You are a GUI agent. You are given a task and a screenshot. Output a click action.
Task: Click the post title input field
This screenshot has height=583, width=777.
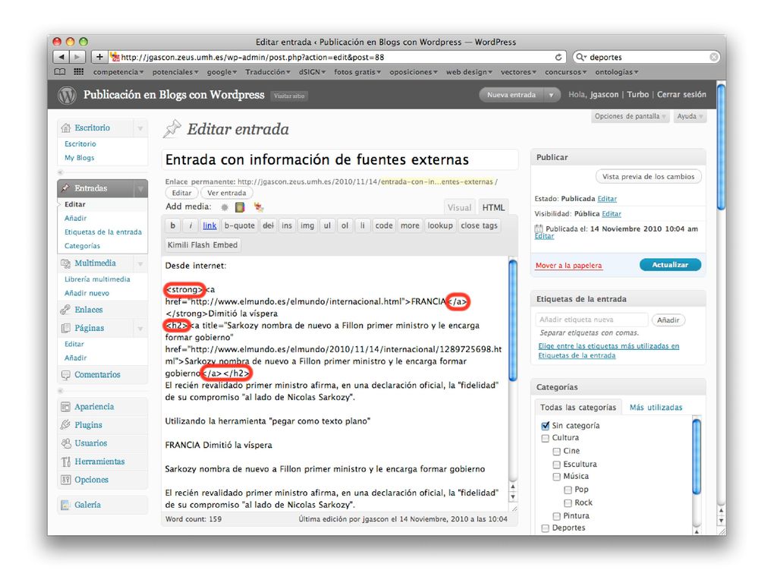340,159
